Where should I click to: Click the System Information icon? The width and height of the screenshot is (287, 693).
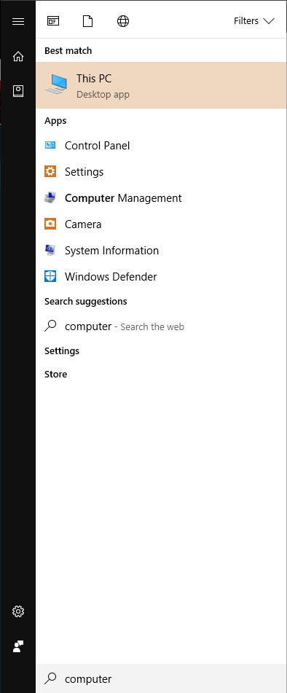click(50, 250)
